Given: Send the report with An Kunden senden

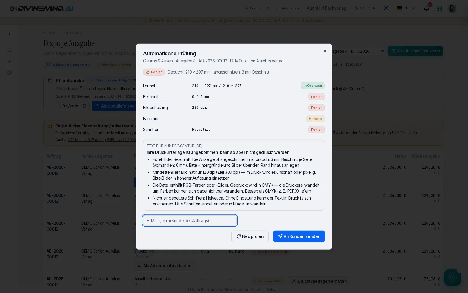Looking at the screenshot, I should pyautogui.click(x=299, y=236).
